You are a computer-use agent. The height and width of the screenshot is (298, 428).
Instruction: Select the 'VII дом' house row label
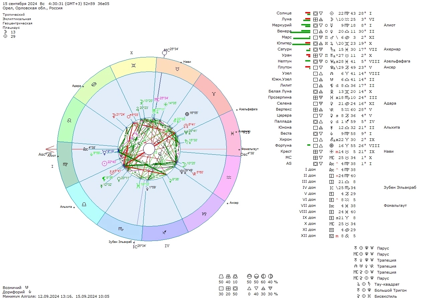pos(308,206)
